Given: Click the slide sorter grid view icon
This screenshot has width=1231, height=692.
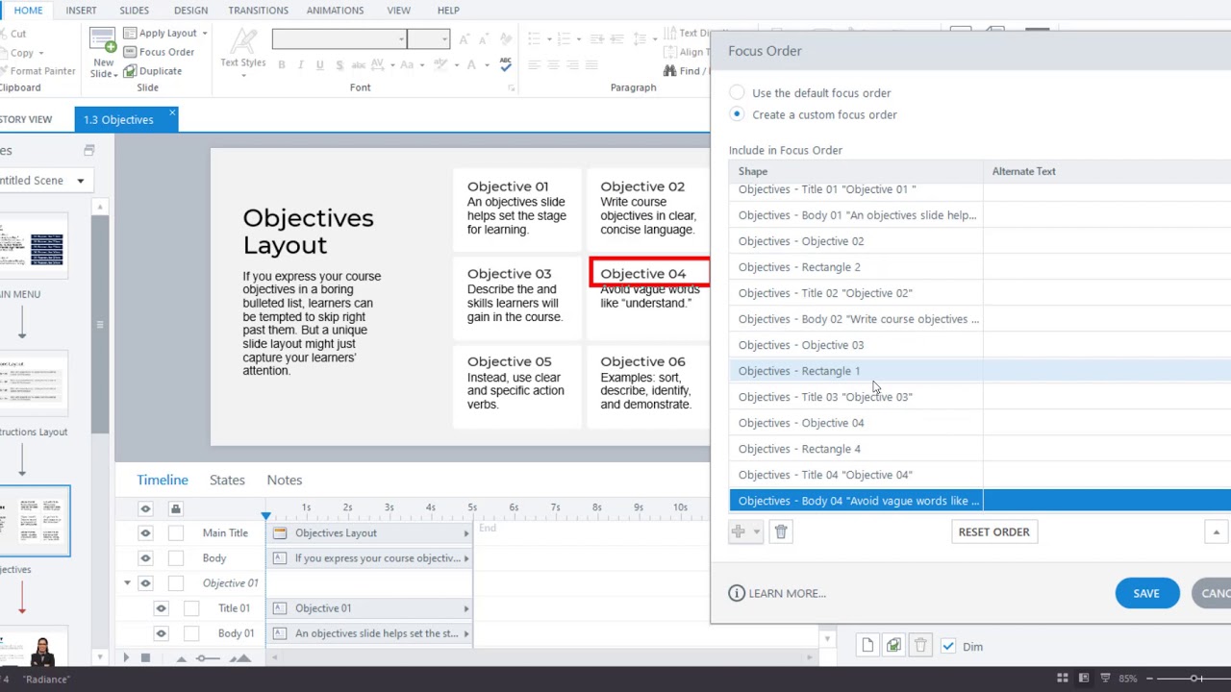Looking at the screenshot, I should 1063,679.
